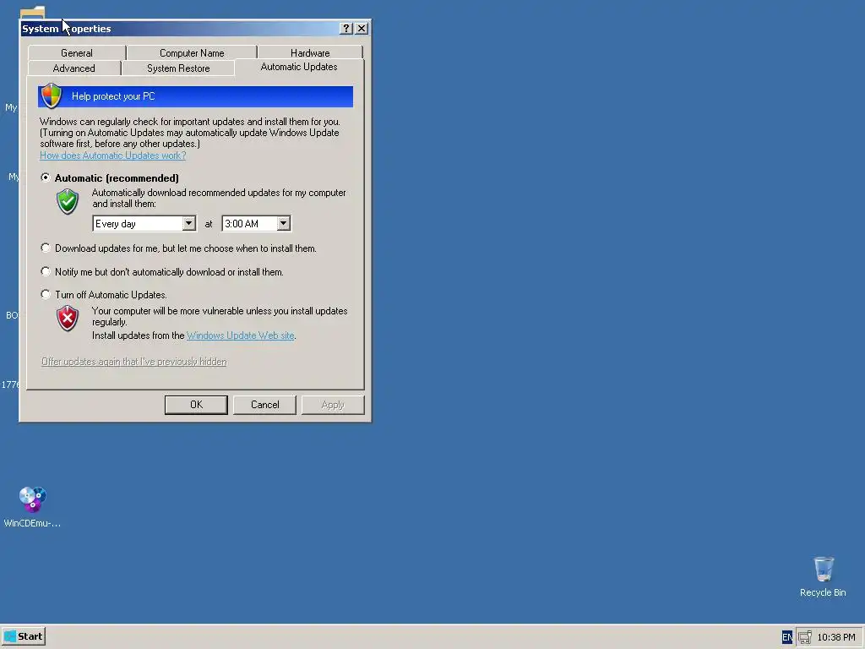The height and width of the screenshot is (649, 865).
Task: Switch to the System Restore tab
Action: coord(178,68)
